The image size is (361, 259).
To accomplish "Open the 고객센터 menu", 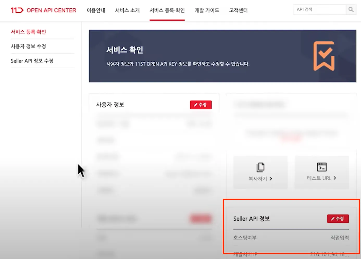I will click(238, 10).
